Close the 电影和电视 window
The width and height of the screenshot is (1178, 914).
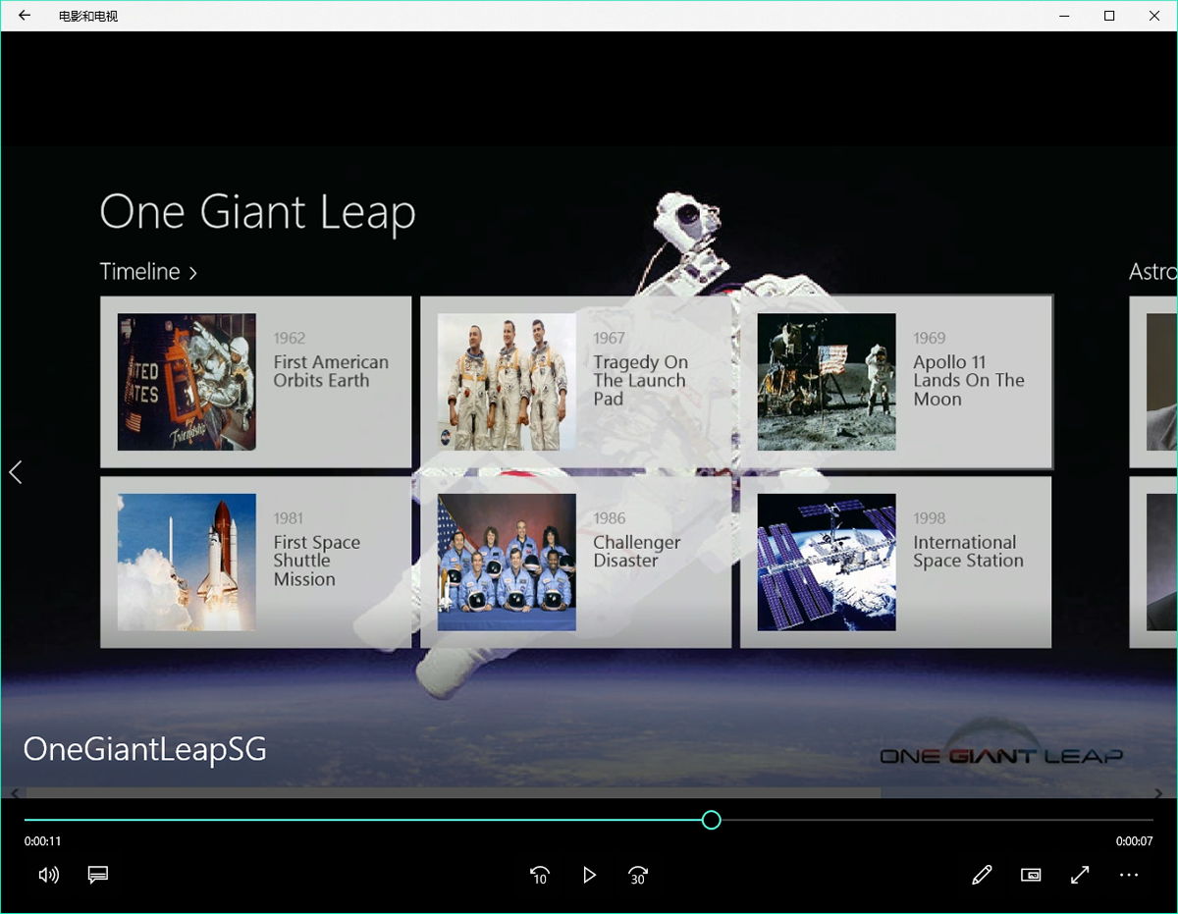pos(1154,16)
